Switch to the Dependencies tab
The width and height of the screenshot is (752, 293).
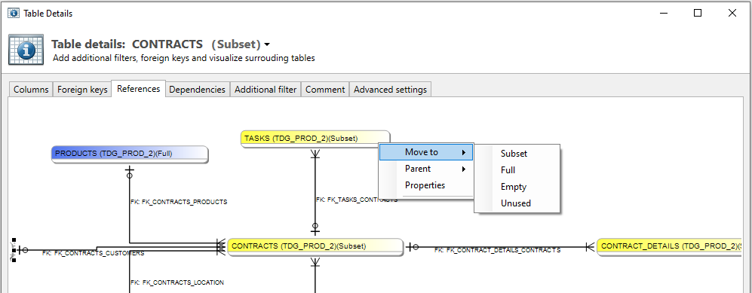pyautogui.click(x=197, y=90)
